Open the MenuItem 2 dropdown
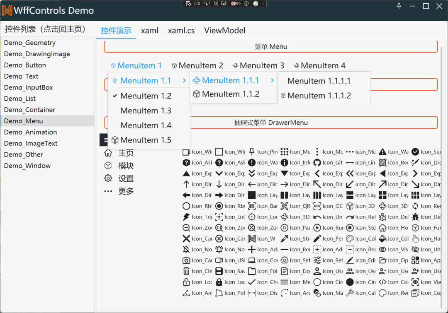The width and height of the screenshot is (448, 313). (x=197, y=66)
